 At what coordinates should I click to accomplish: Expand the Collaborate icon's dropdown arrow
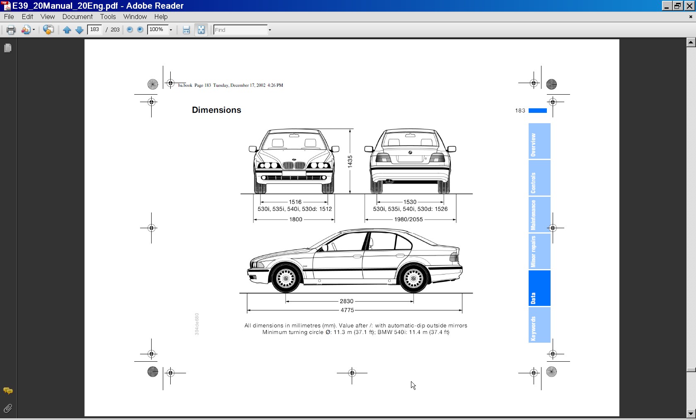[34, 30]
